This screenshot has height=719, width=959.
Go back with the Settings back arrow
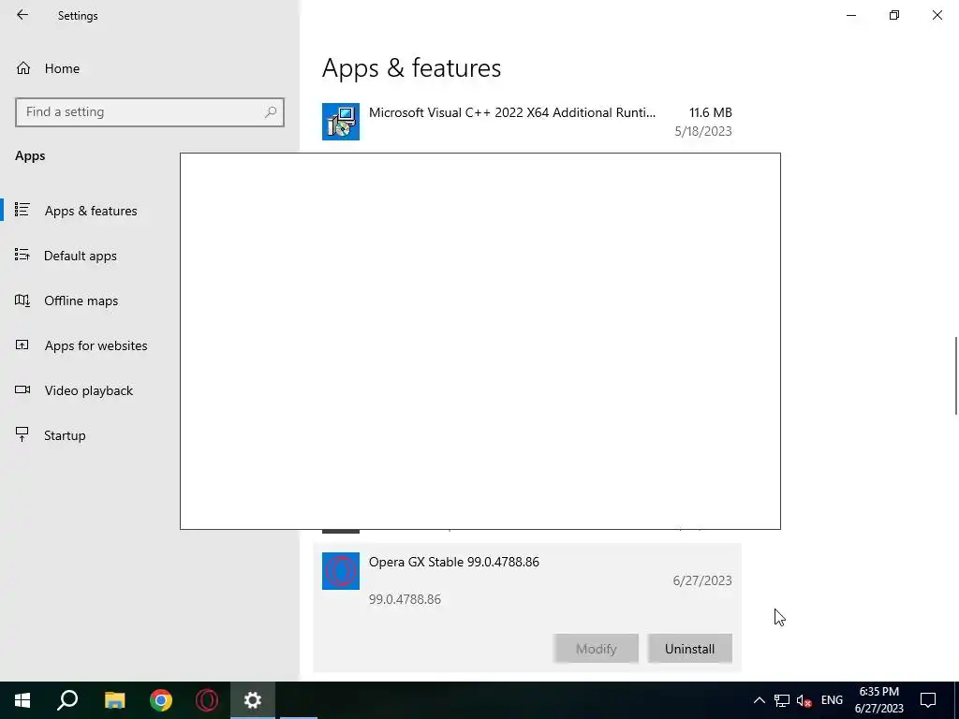[22, 15]
